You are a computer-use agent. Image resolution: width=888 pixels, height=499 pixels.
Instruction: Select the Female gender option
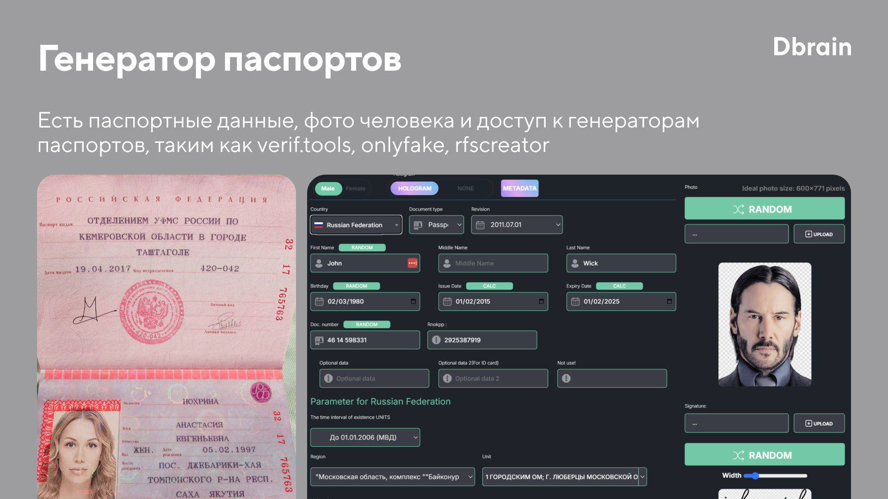click(x=355, y=188)
